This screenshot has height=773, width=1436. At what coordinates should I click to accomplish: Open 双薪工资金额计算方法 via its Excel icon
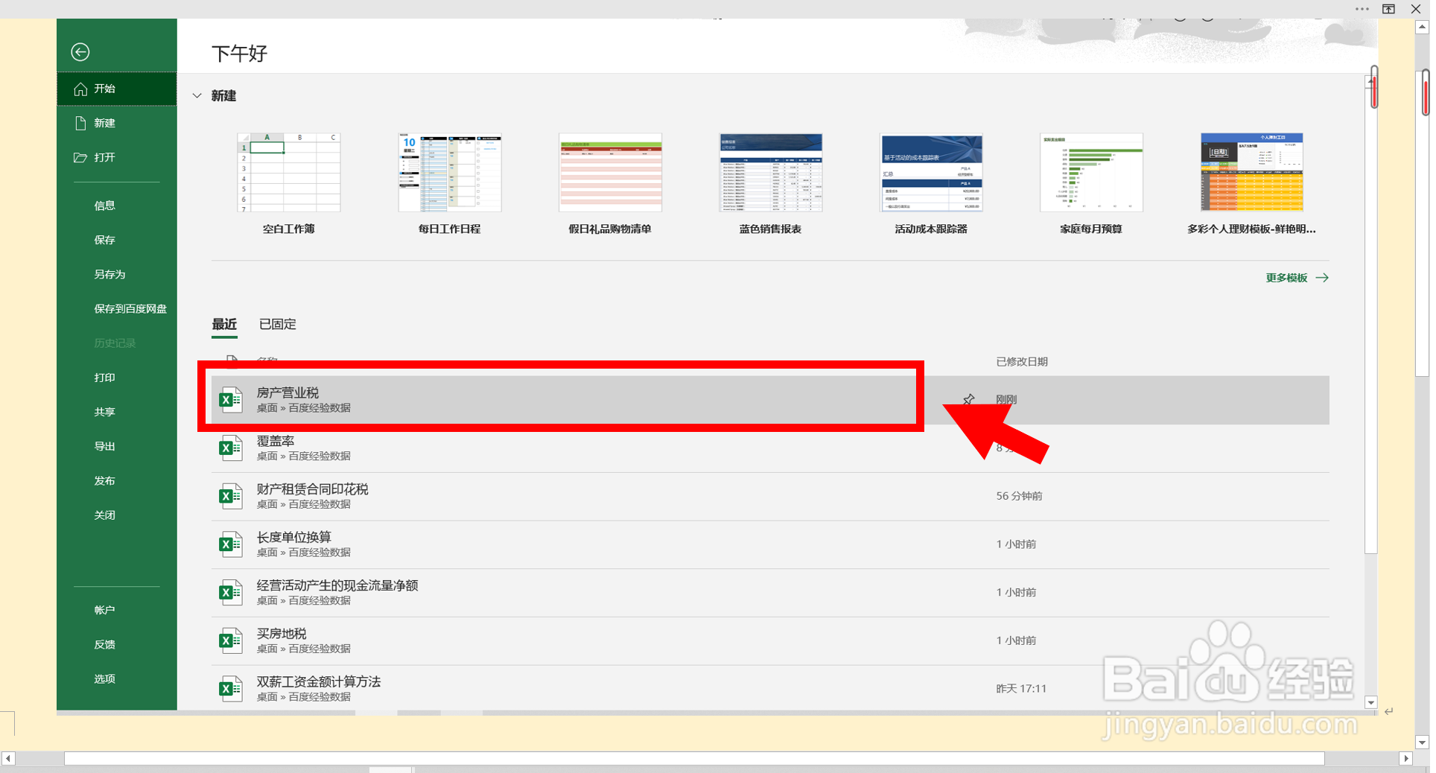[230, 688]
